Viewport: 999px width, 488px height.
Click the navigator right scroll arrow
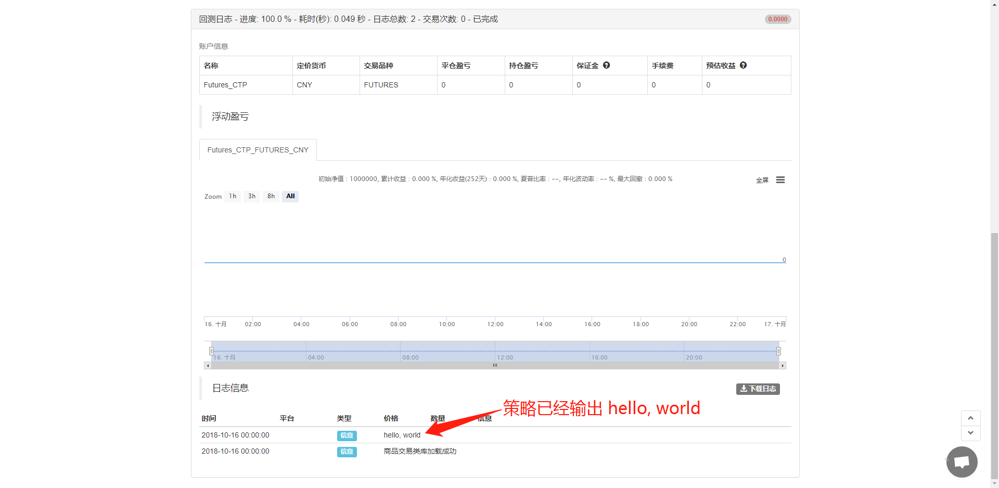point(782,366)
